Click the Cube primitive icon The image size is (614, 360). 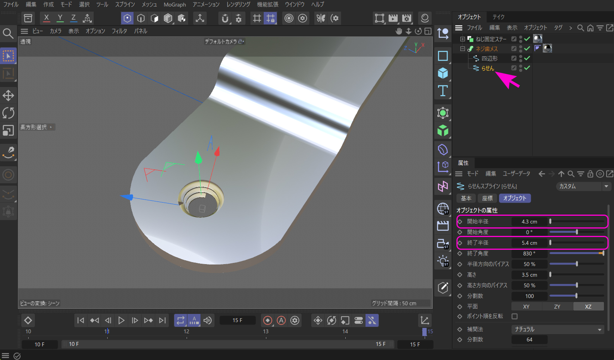[x=442, y=73]
